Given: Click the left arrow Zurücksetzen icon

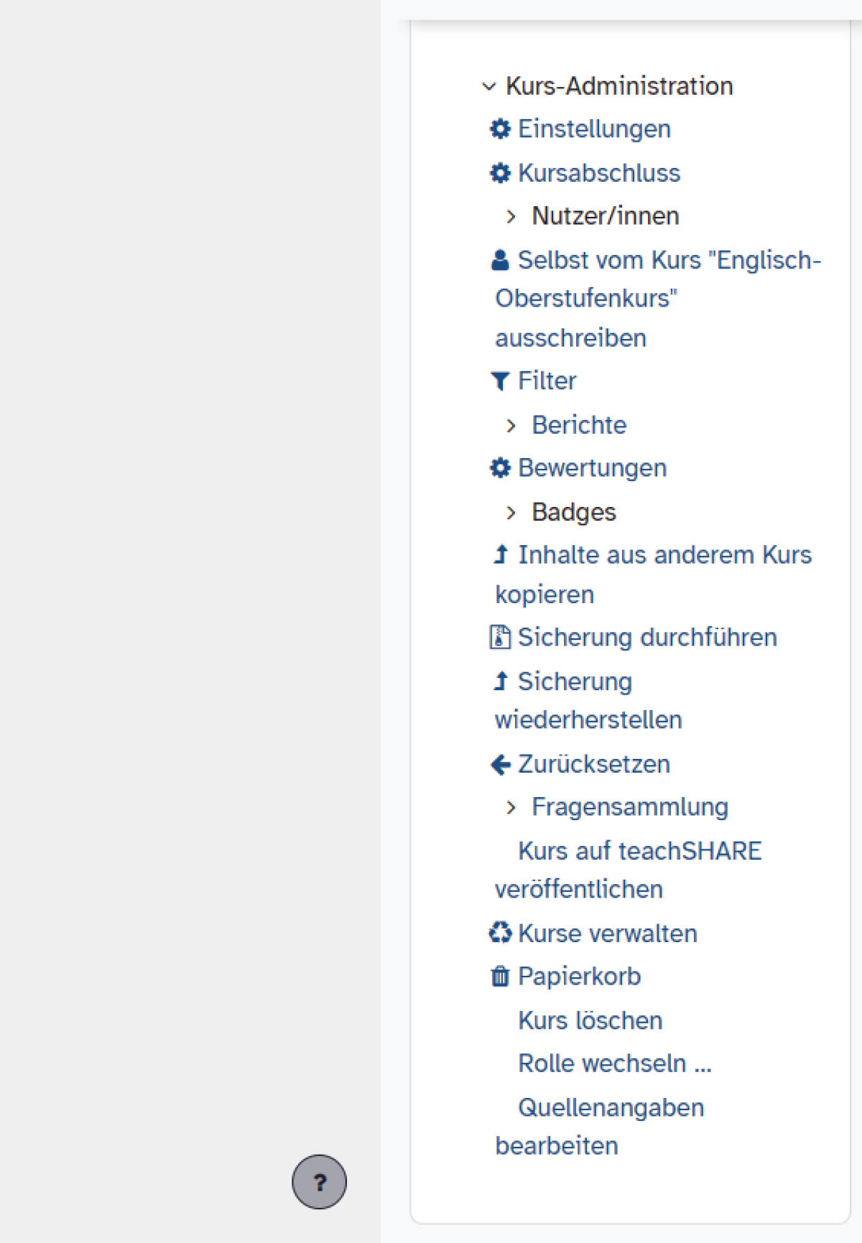Looking at the screenshot, I should tap(500, 765).
